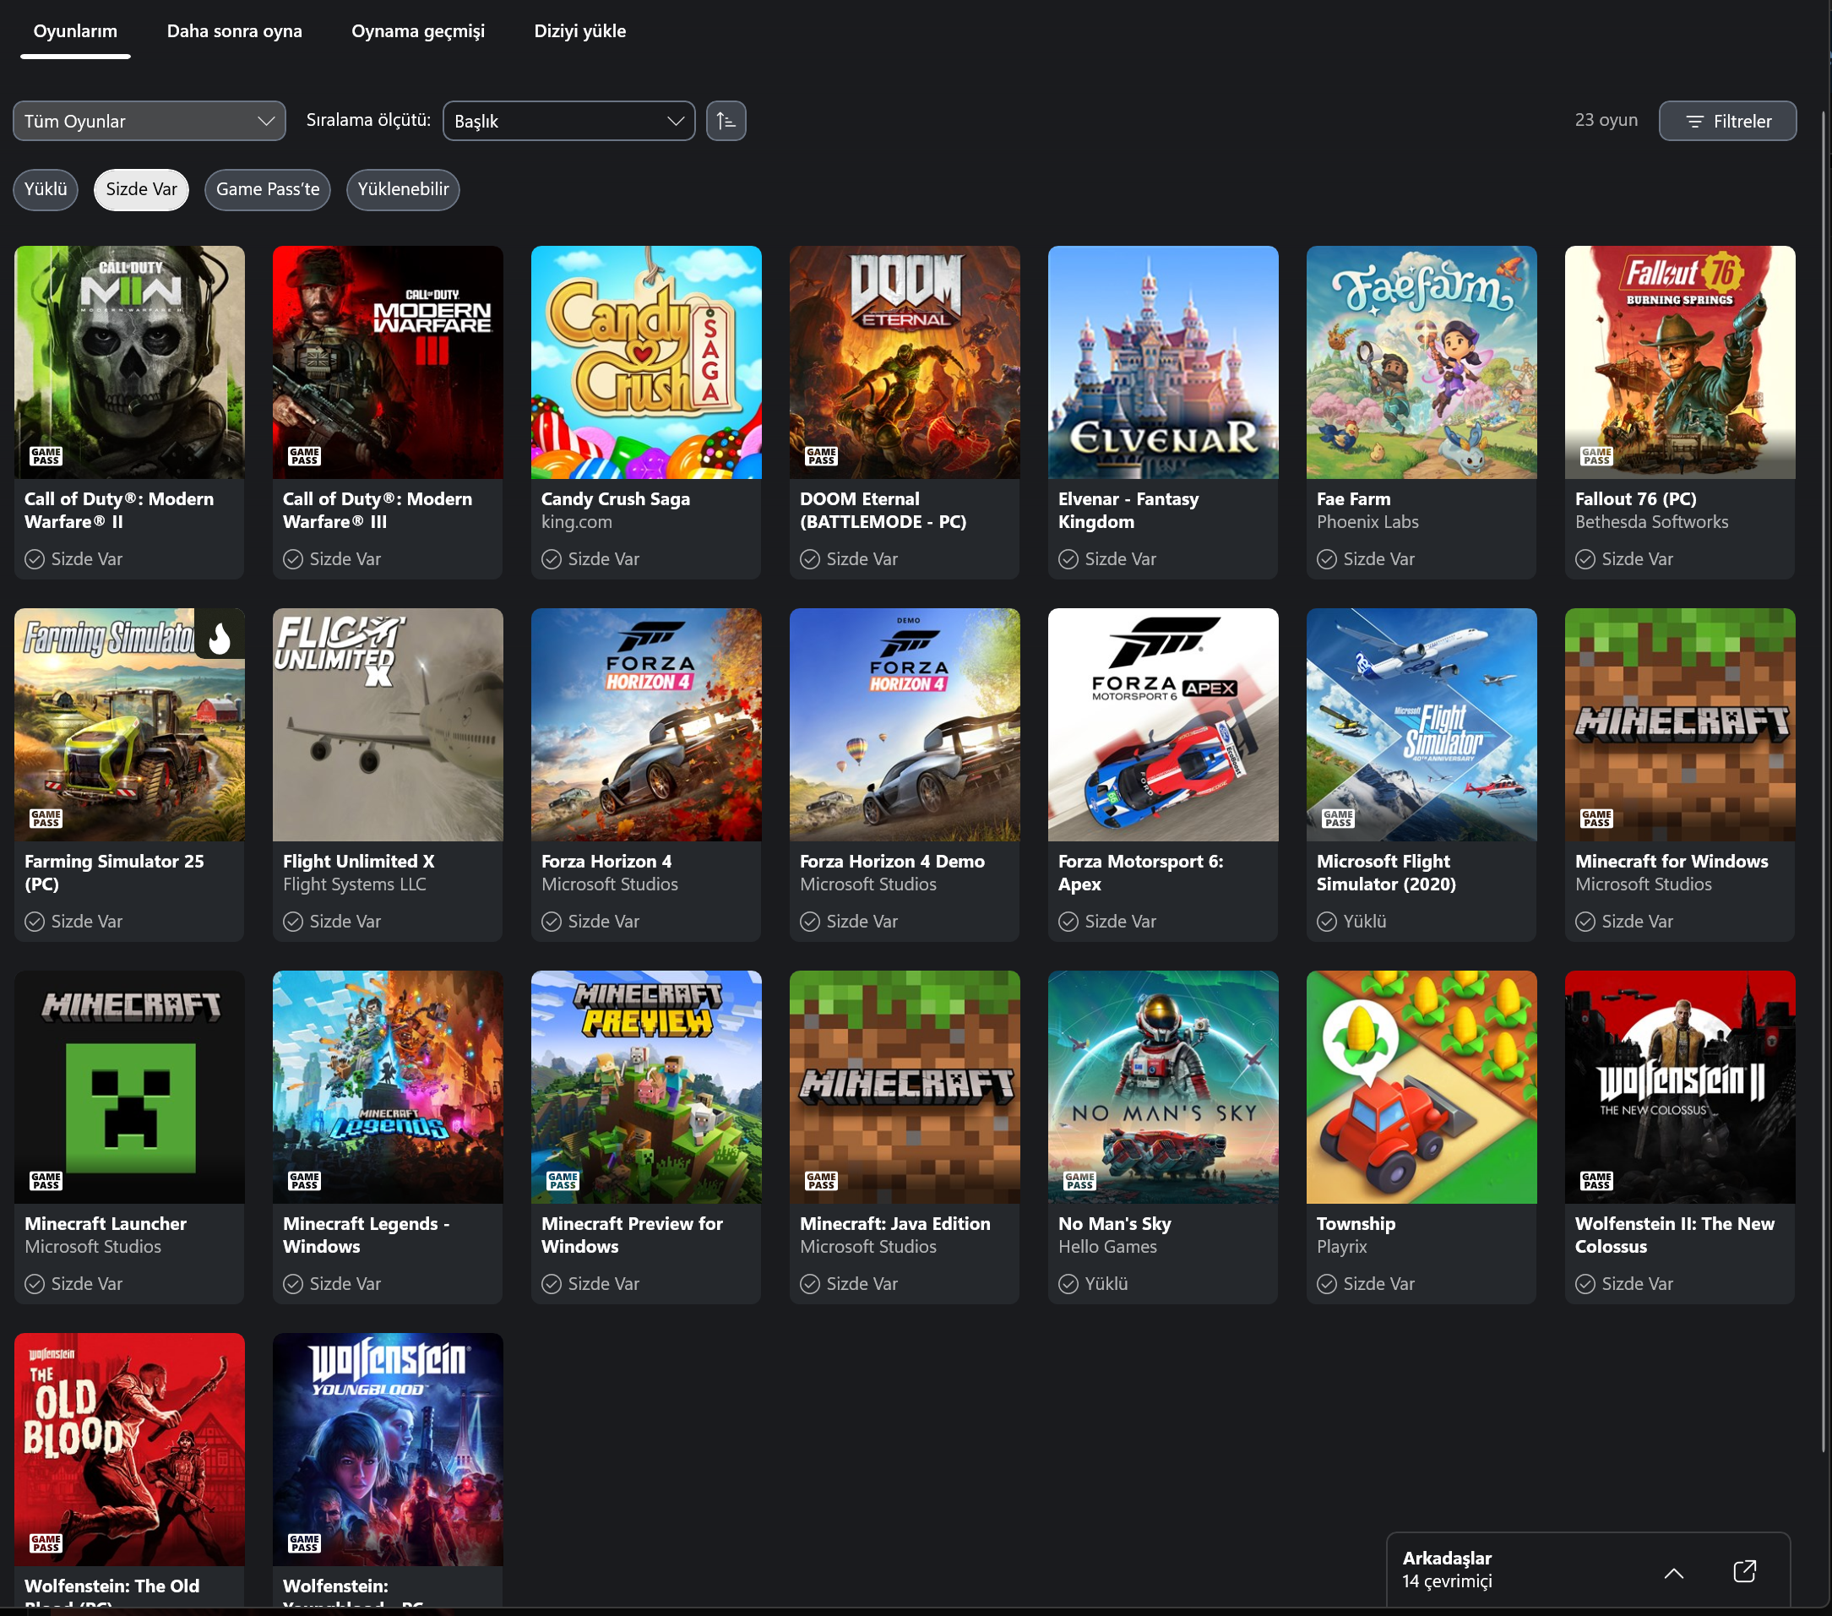Click the 'Bethesda Softworks' publisher text

coord(1652,523)
